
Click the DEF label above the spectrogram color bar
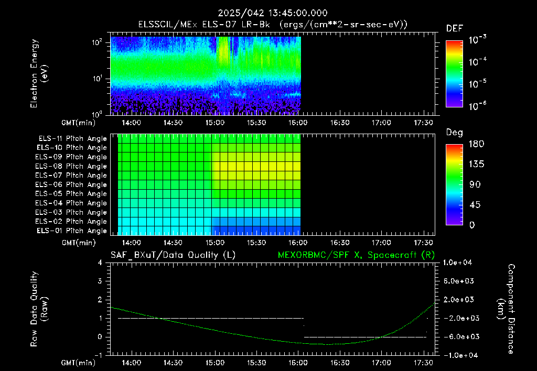(455, 28)
